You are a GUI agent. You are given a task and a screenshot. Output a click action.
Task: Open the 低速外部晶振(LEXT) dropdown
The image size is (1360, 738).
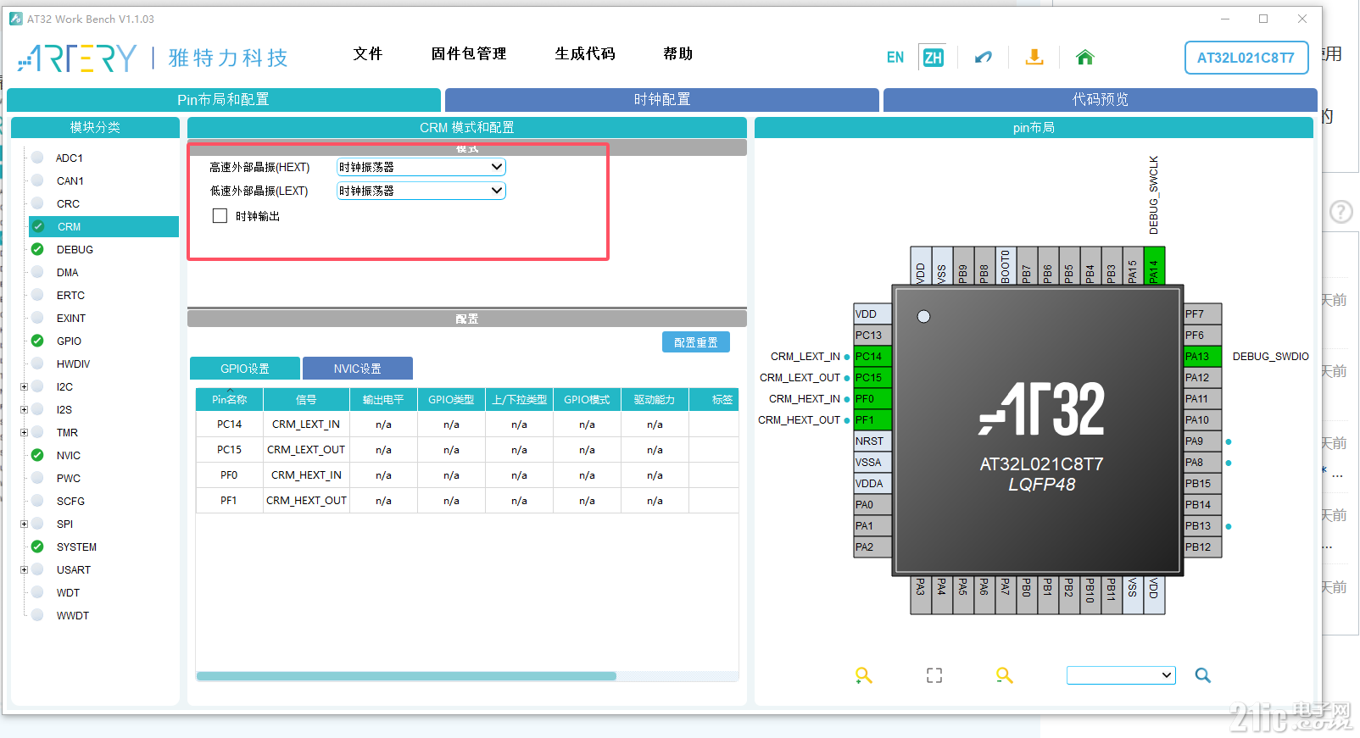pyautogui.click(x=421, y=191)
